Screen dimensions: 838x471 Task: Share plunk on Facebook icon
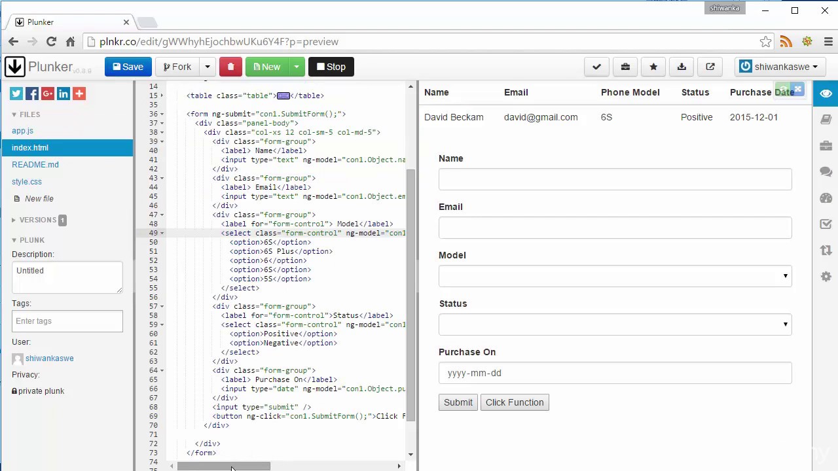pos(32,94)
